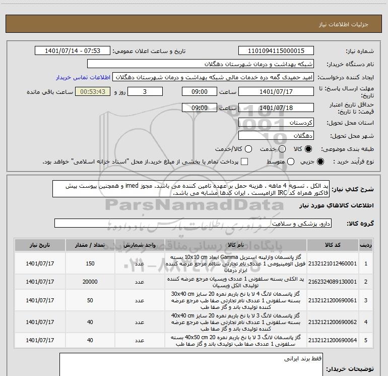This screenshot has width=388, height=376.
Task: Click the response deadline date 1401/07/17 field
Action: 276,91
